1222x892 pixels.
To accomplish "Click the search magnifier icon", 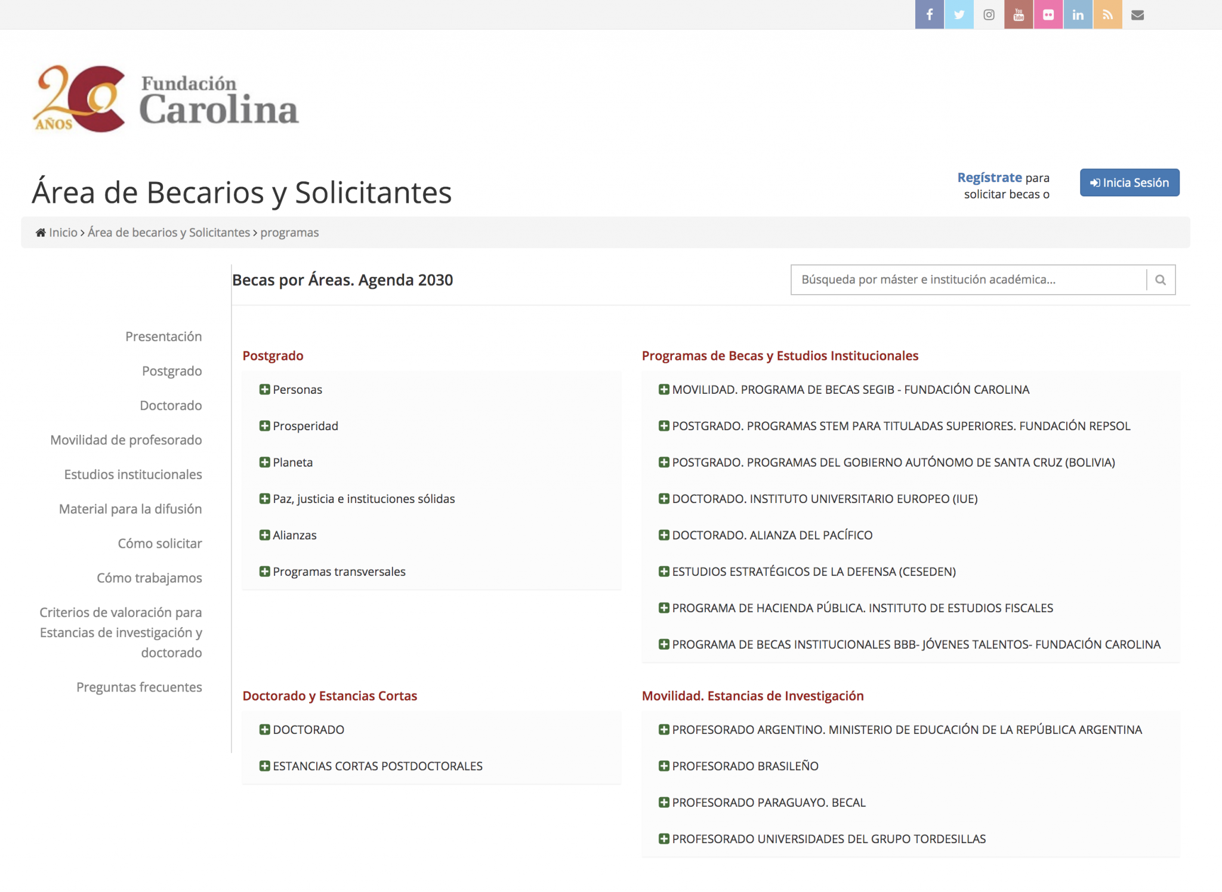I will click(x=1161, y=280).
